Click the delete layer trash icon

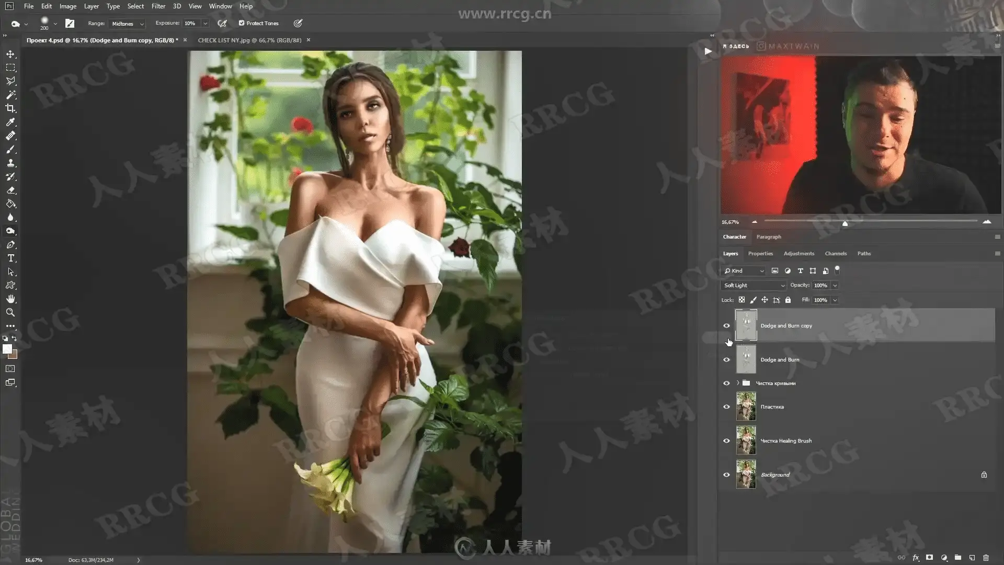coord(986,558)
